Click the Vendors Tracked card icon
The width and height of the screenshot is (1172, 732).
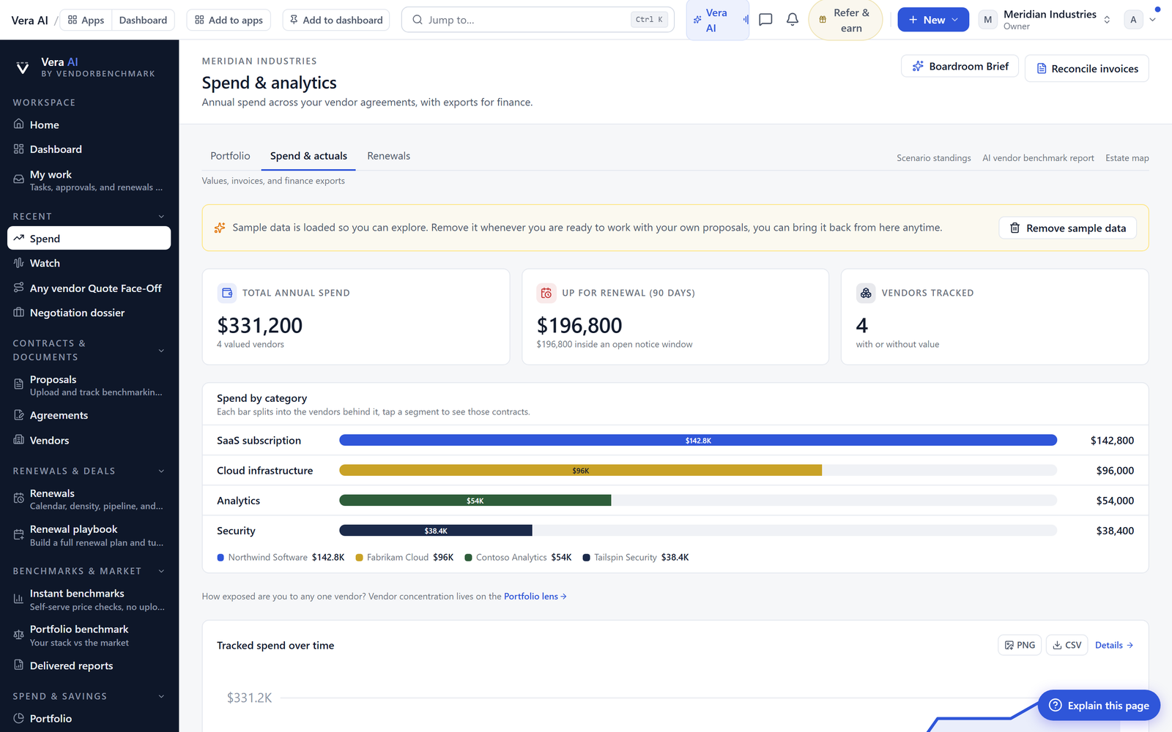click(866, 293)
